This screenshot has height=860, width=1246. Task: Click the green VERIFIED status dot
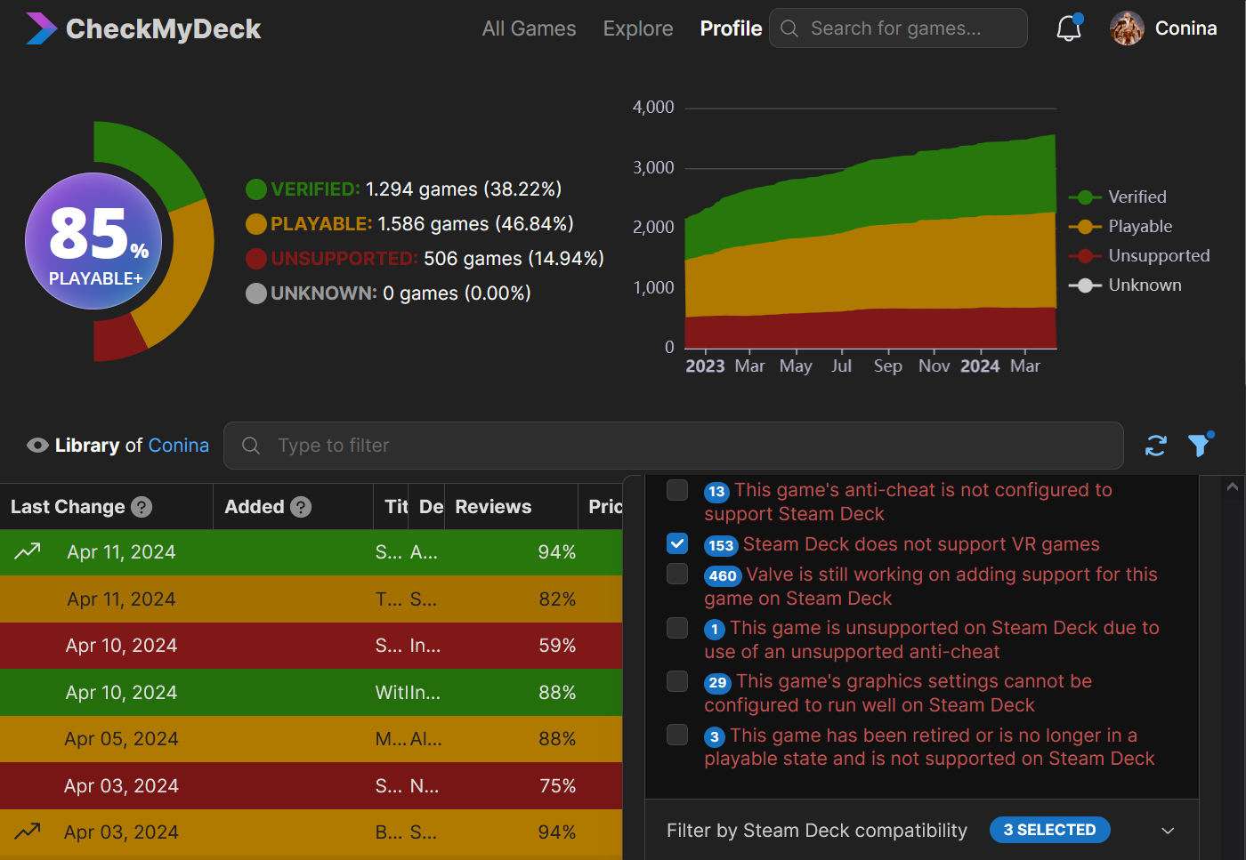(x=256, y=189)
